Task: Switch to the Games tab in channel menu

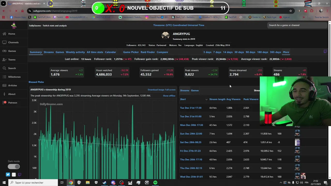Action: 60,52
